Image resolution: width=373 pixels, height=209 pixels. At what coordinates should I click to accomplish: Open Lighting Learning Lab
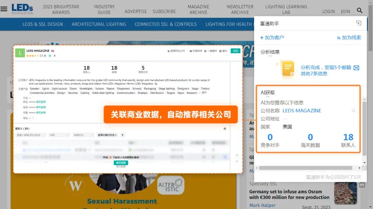[286, 10]
